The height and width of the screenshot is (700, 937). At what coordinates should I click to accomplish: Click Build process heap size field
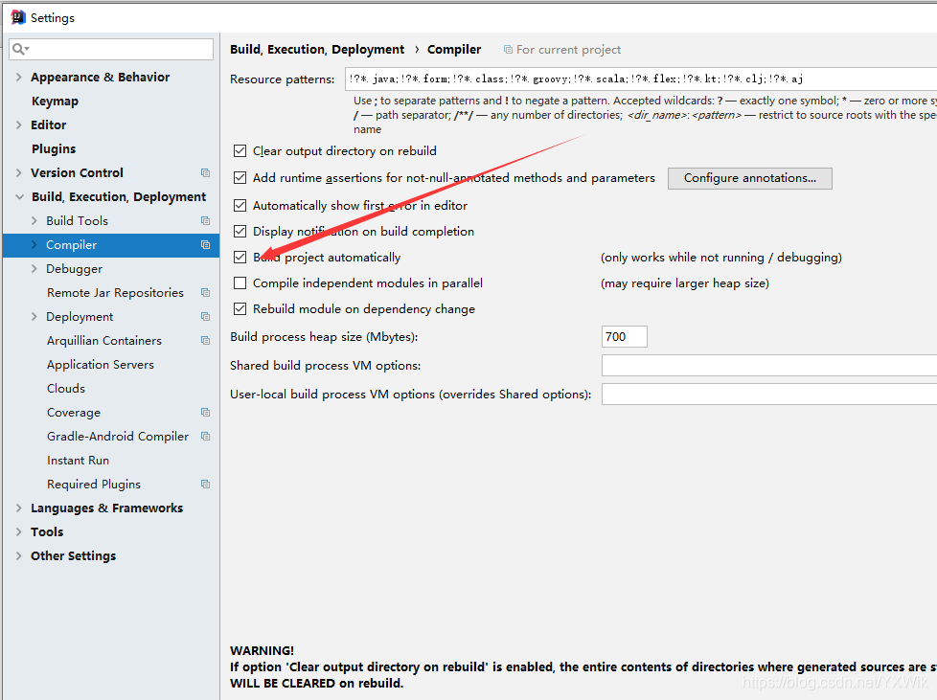(624, 337)
